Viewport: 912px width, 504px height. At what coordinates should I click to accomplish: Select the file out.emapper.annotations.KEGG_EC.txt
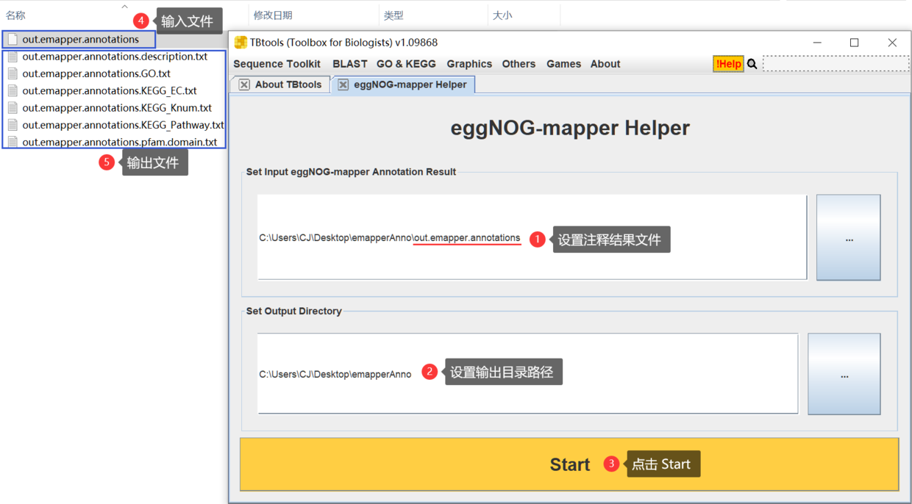click(x=110, y=91)
